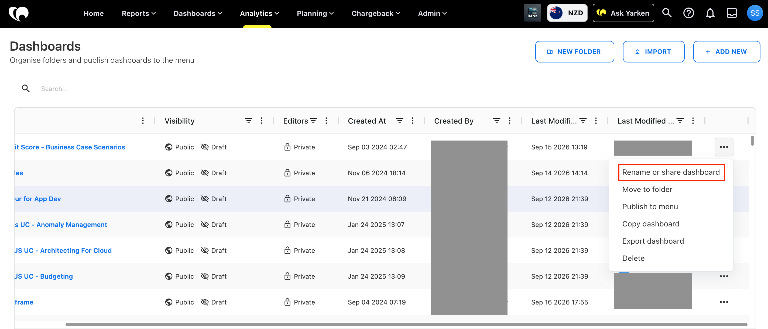The image size is (768, 329).
Task: Open the JS UC - Budgeting dashboard
Action: pos(44,276)
